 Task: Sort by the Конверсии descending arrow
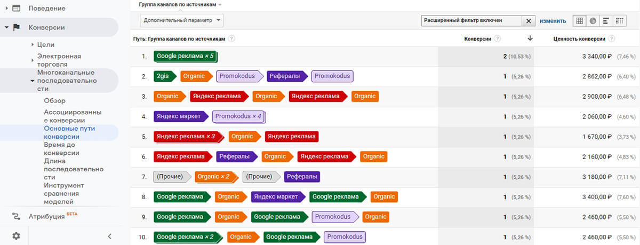530,38
